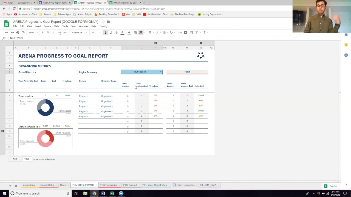Screen dimensions: 351x197
Task: Apply currency format with the dollar icon
Action: click(x=43, y=33)
